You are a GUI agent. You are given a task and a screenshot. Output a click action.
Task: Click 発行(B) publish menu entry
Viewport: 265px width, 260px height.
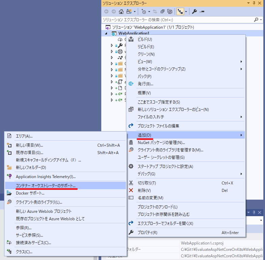pyautogui.click(x=145, y=84)
